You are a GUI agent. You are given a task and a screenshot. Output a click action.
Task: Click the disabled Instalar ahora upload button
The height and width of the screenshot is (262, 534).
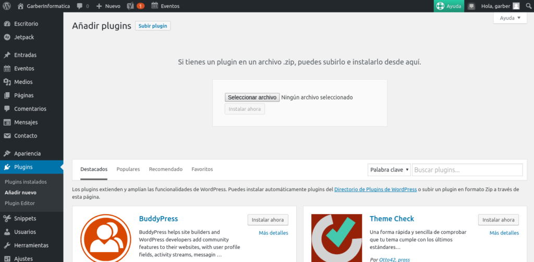[x=245, y=109]
